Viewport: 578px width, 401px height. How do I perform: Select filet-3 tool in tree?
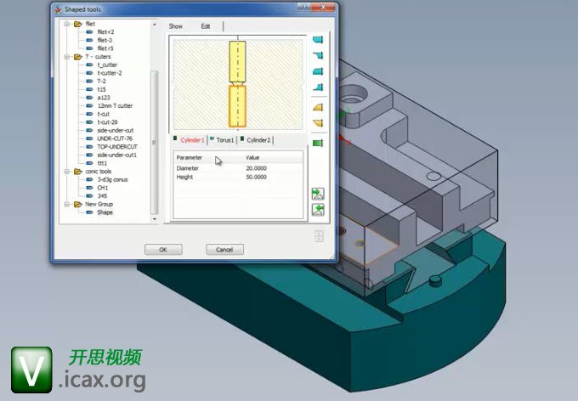pos(105,40)
